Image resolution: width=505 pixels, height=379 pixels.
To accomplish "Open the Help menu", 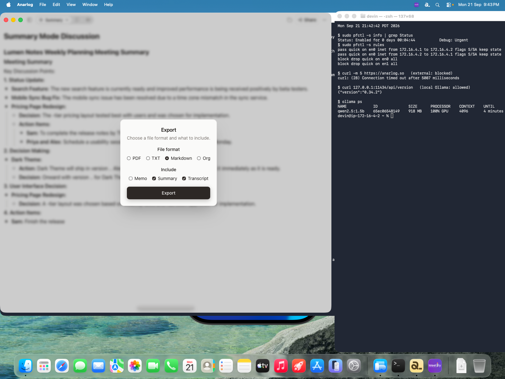I will tap(109, 4).
